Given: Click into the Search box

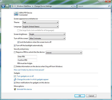Looking at the screenshot, I should [93, 6].
